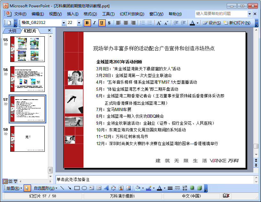Open the help question box dropdown arrow

(249, 14)
